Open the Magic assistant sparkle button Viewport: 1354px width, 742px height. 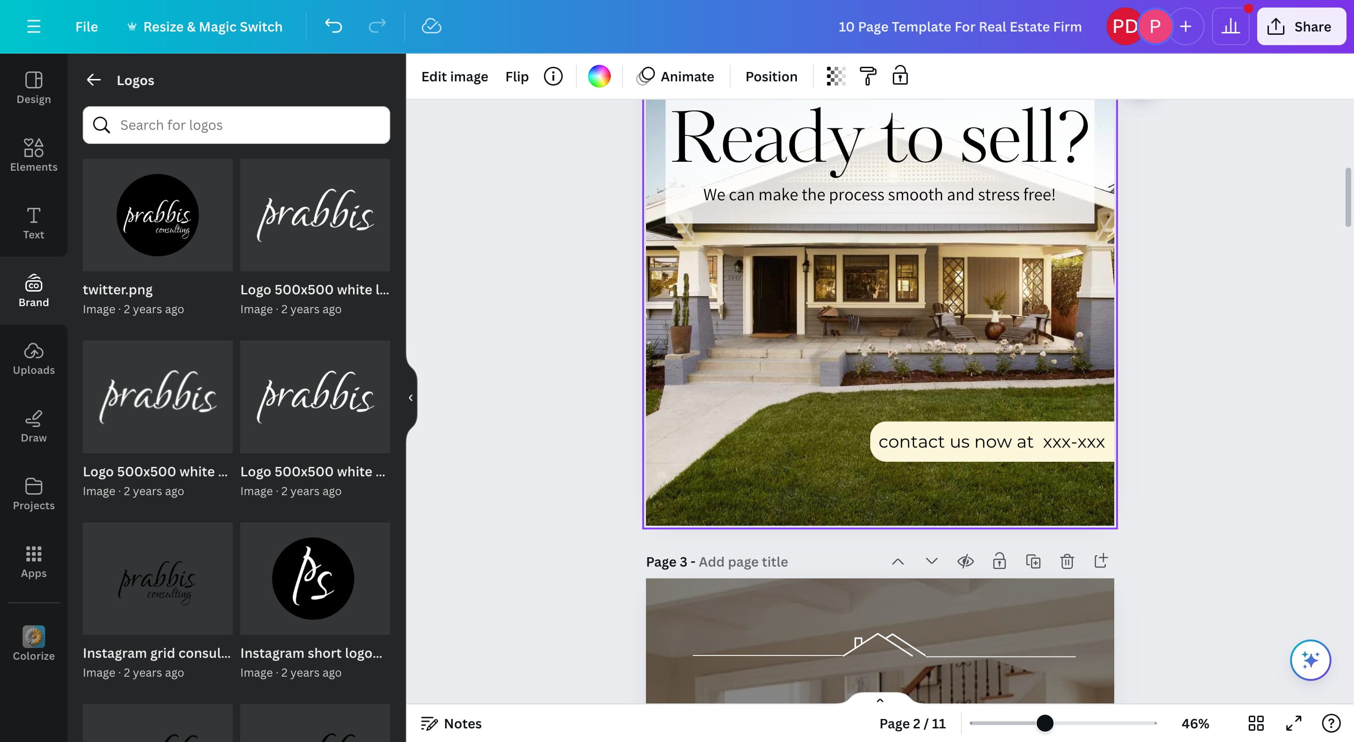tap(1310, 659)
